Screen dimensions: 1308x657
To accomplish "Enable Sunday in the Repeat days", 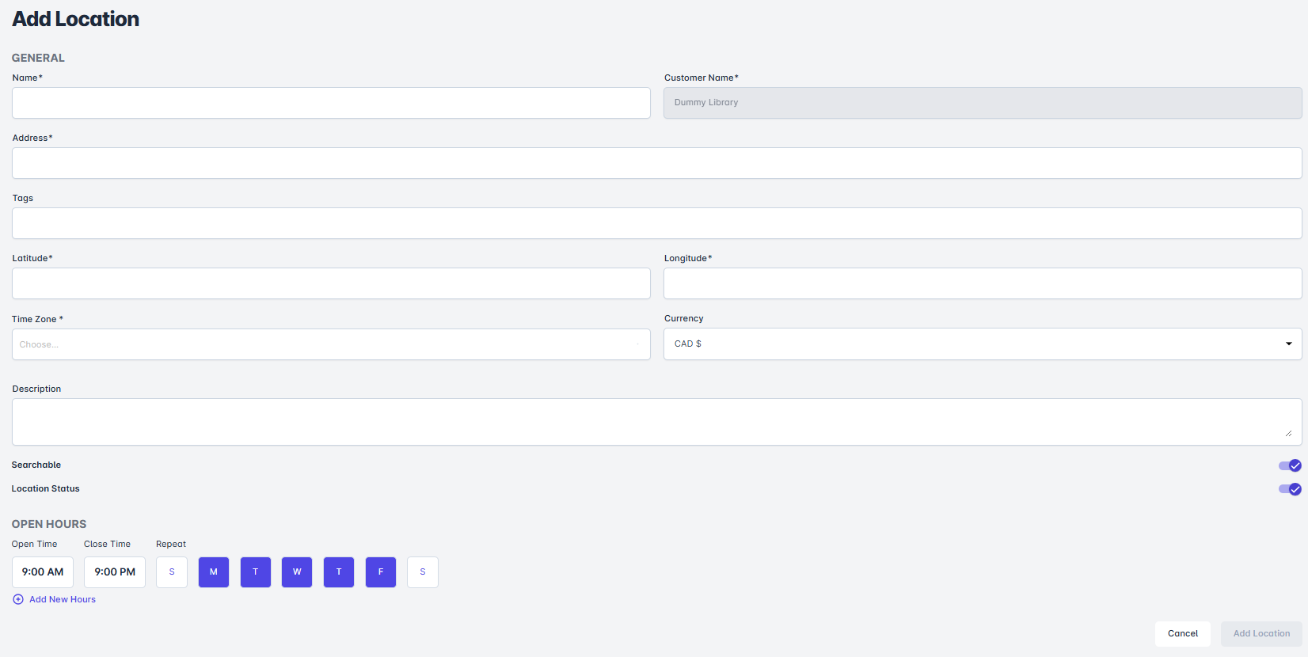I will [x=172, y=572].
